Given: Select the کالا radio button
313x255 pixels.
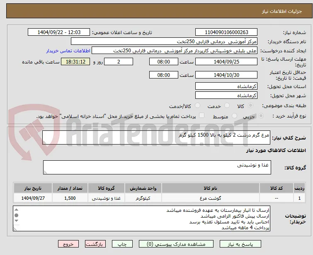Looking at the screenshot, I should tap(250, 105).
